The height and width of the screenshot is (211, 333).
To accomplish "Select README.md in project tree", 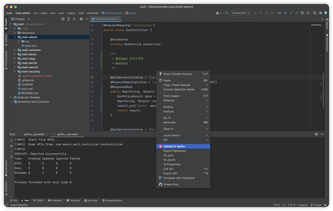I will point(30,93).
